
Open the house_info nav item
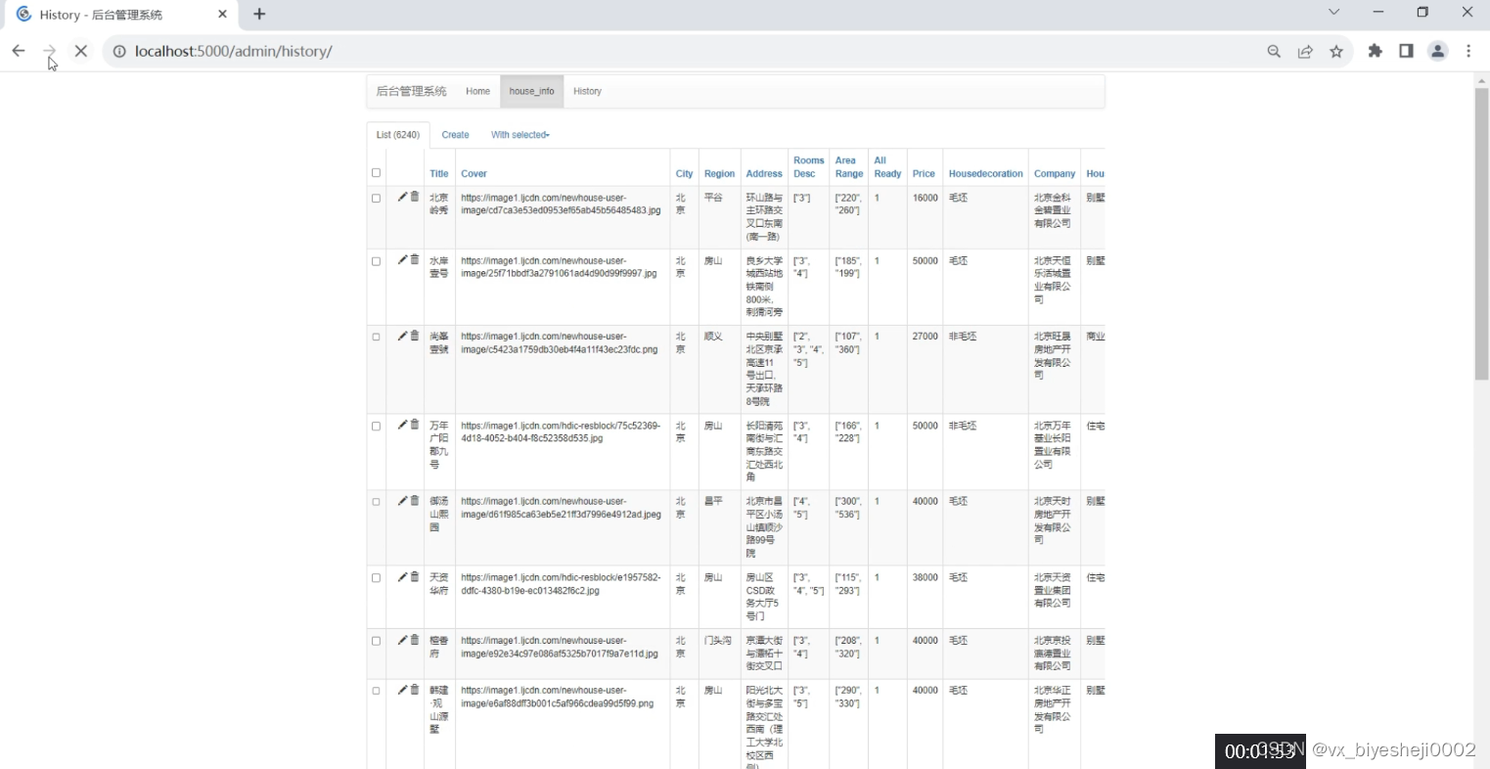[531, 91]
